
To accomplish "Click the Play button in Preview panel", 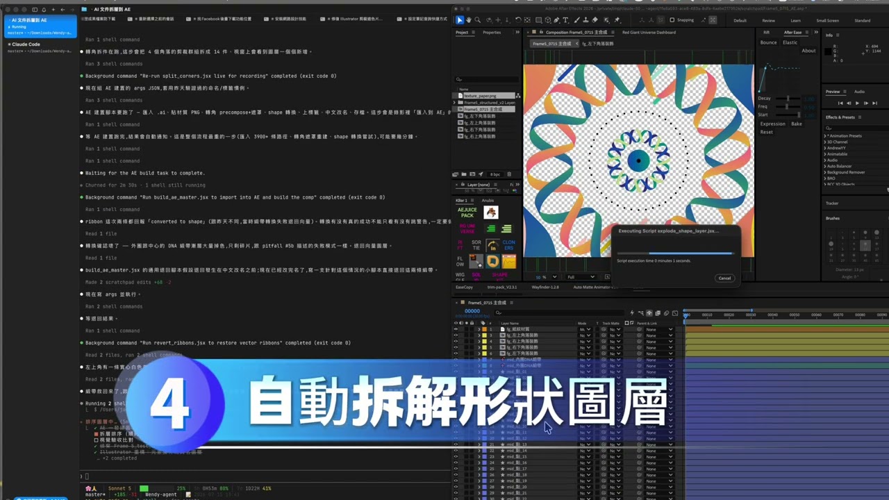I will coord(857,103).
